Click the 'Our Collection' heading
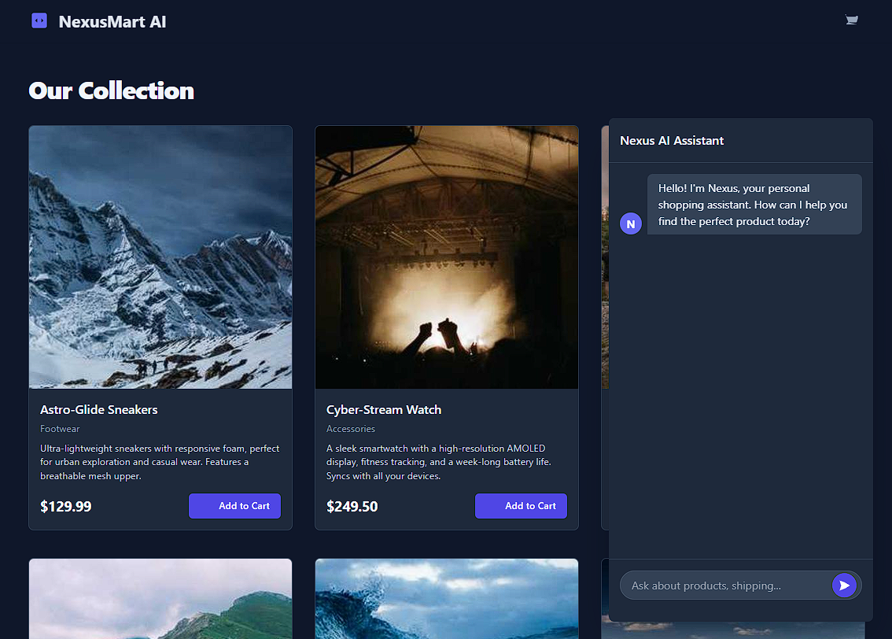Image resolution: width=892 pixels, height=639 pixels. (111, 91)
